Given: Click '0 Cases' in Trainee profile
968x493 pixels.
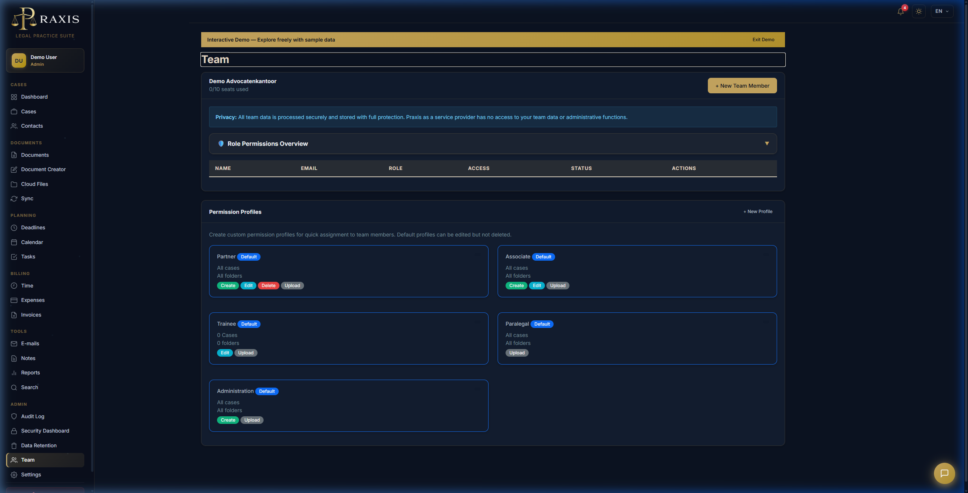Looking at the screenshot, I should tap(227, 335).
